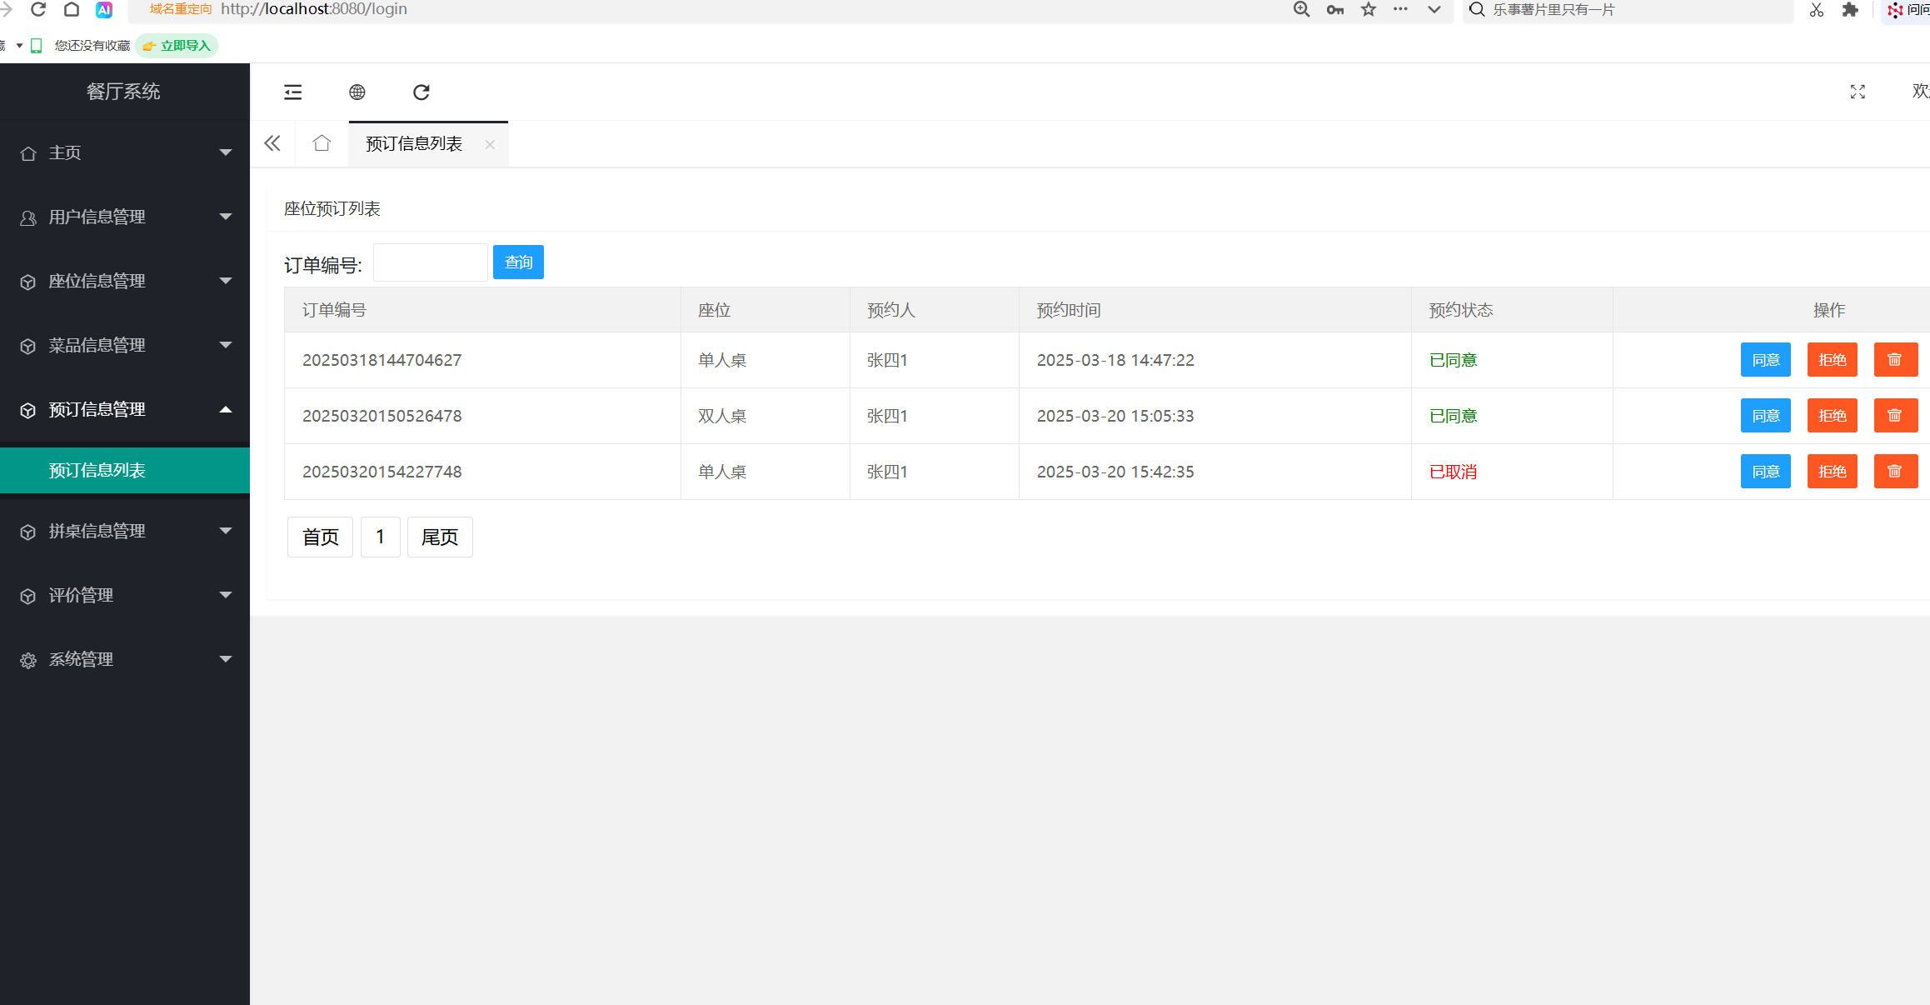The height and width of the screenshot is (1005, 1930).
Task: Expand the 座位信息管理 sidebar menu
Action: click(125, 281)
